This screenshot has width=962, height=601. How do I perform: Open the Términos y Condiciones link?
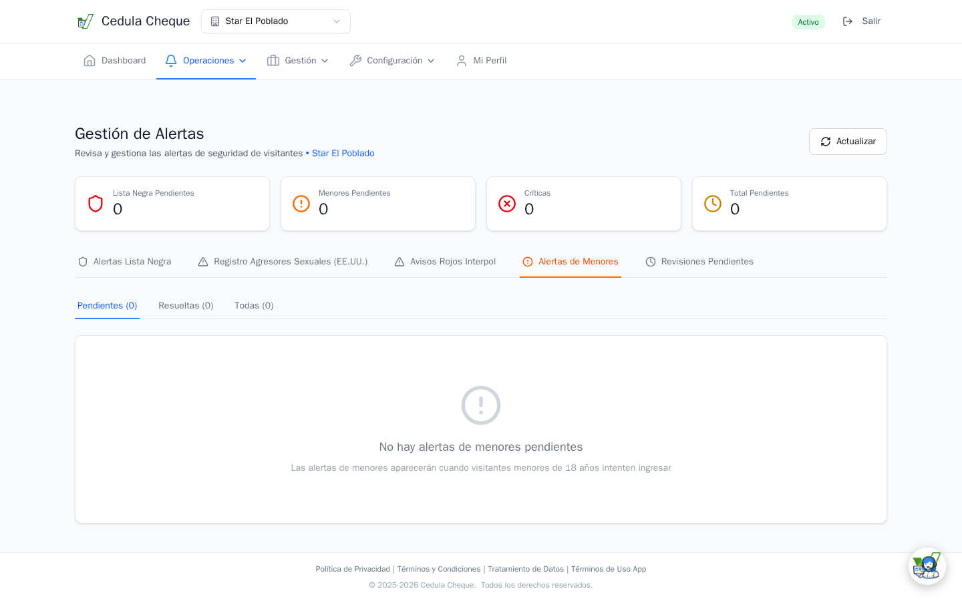coord(439,570)
